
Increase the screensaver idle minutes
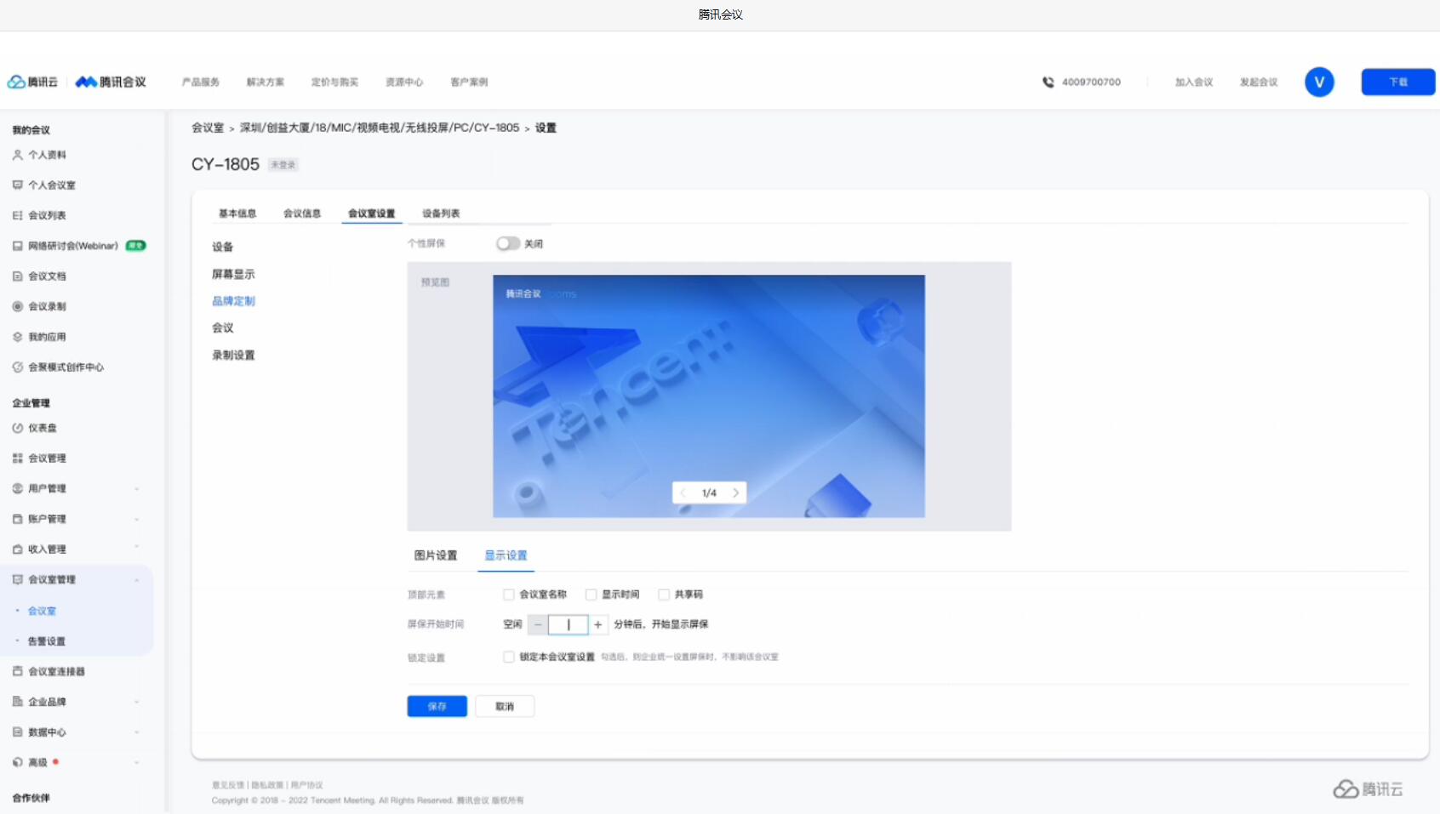[x=598, y=624]
